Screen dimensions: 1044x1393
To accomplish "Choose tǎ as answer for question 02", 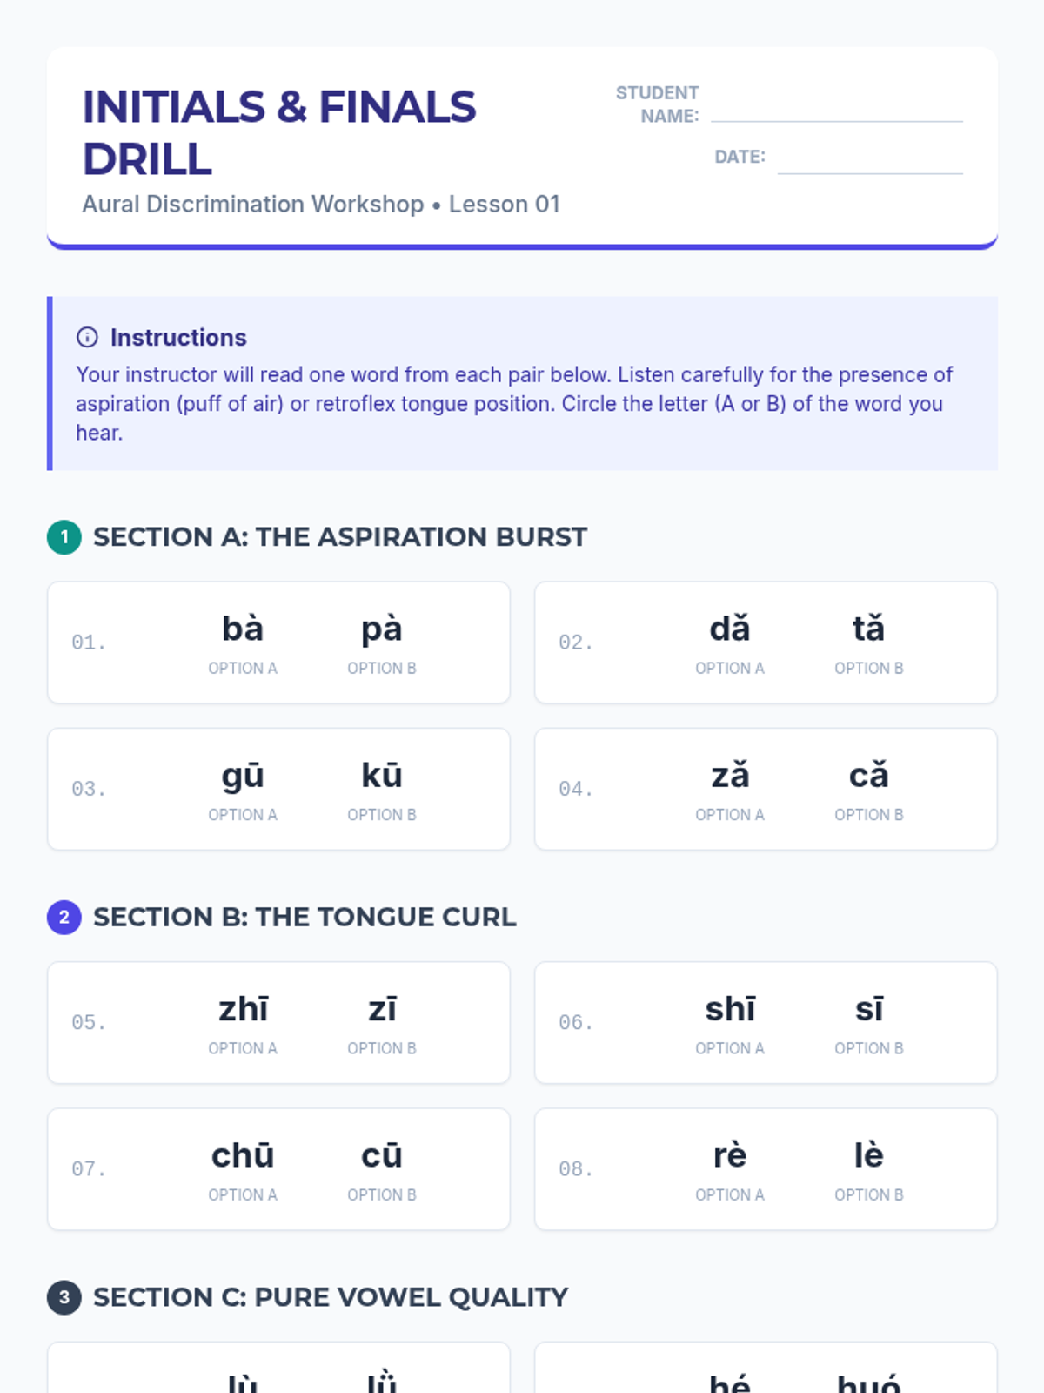I will pos(868,642).
